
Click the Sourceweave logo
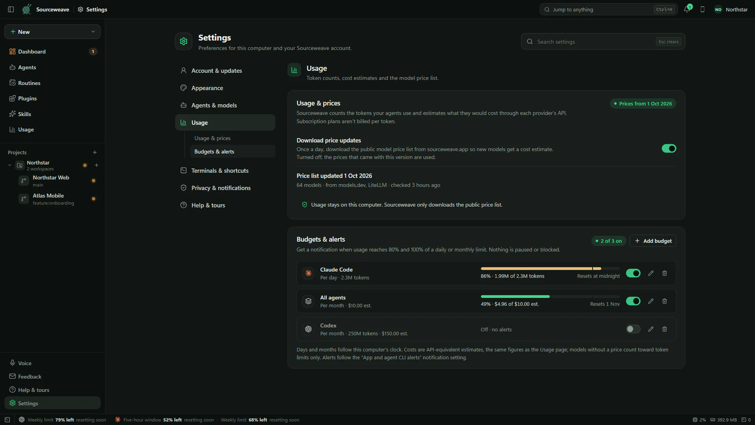tap(27, 9)
